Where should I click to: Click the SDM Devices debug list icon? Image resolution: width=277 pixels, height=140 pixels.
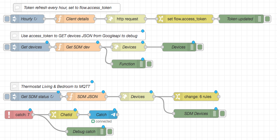pyautogui.click(x=214, y=114)
